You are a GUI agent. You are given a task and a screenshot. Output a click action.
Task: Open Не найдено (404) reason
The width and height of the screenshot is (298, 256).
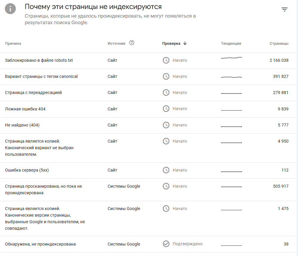click(22, 125)
